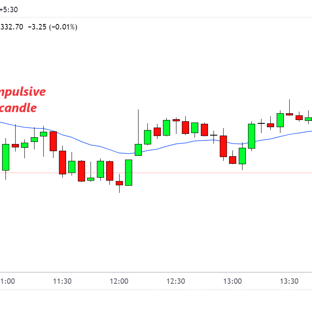Screen dimensions: 312x312
Task: Click the 12:00 time axis label
Action: coord(119,281)
